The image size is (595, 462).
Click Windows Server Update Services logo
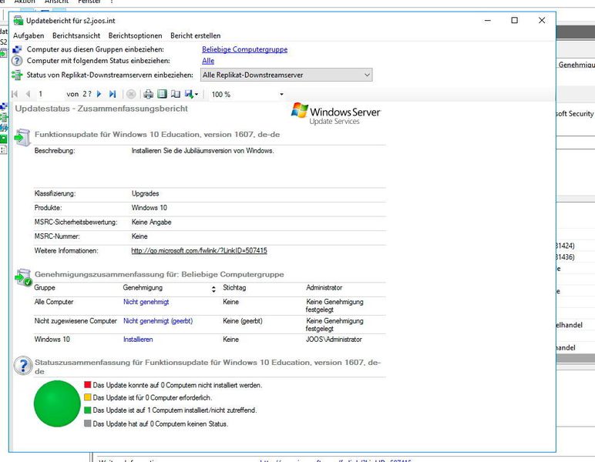pos(336,113)
